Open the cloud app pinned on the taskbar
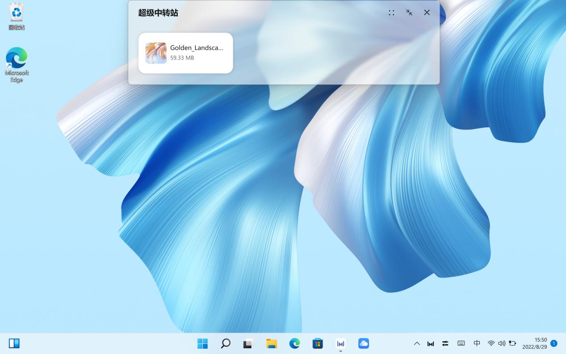Image resolution: width=566 pixels, height=354 pixels. click(x=363, y=343)
